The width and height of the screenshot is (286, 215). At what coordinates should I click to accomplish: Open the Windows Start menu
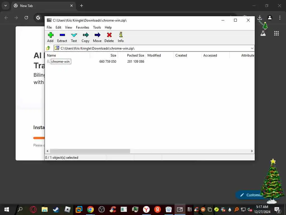(7, 209)
